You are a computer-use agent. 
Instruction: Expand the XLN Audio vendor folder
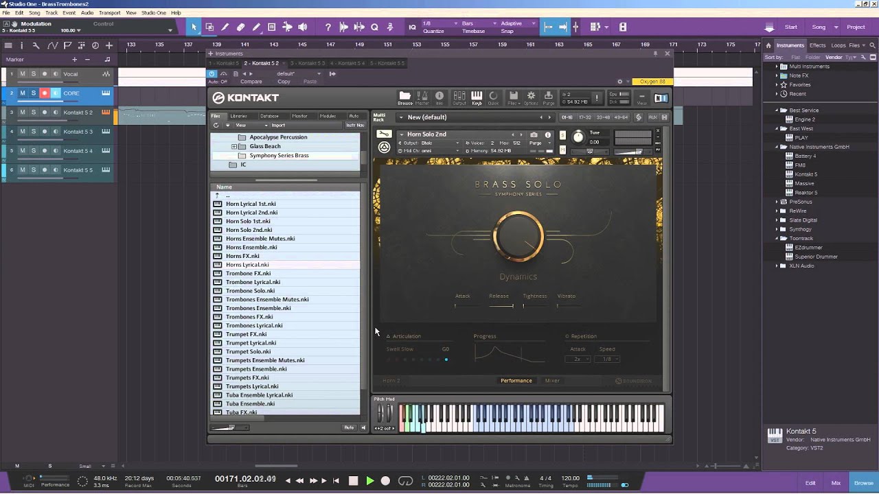pos(777,266)
